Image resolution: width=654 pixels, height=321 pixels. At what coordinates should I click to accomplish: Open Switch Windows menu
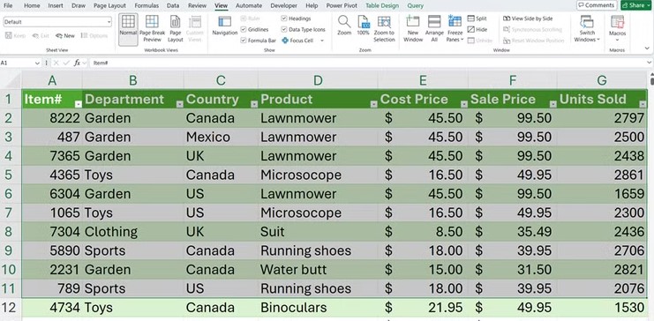[x=587, y=28]
